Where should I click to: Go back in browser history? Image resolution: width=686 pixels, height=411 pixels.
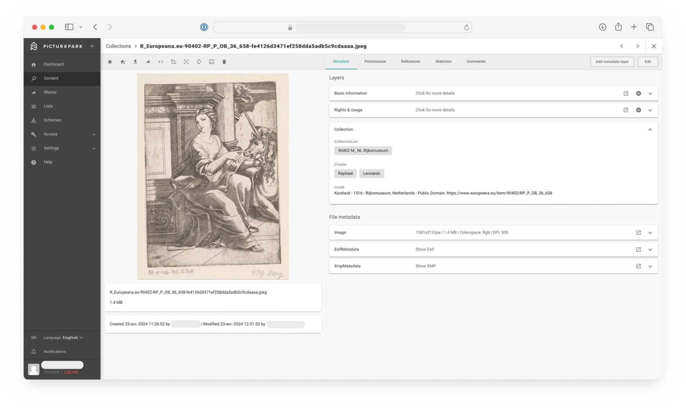click(x=95, y=27)
